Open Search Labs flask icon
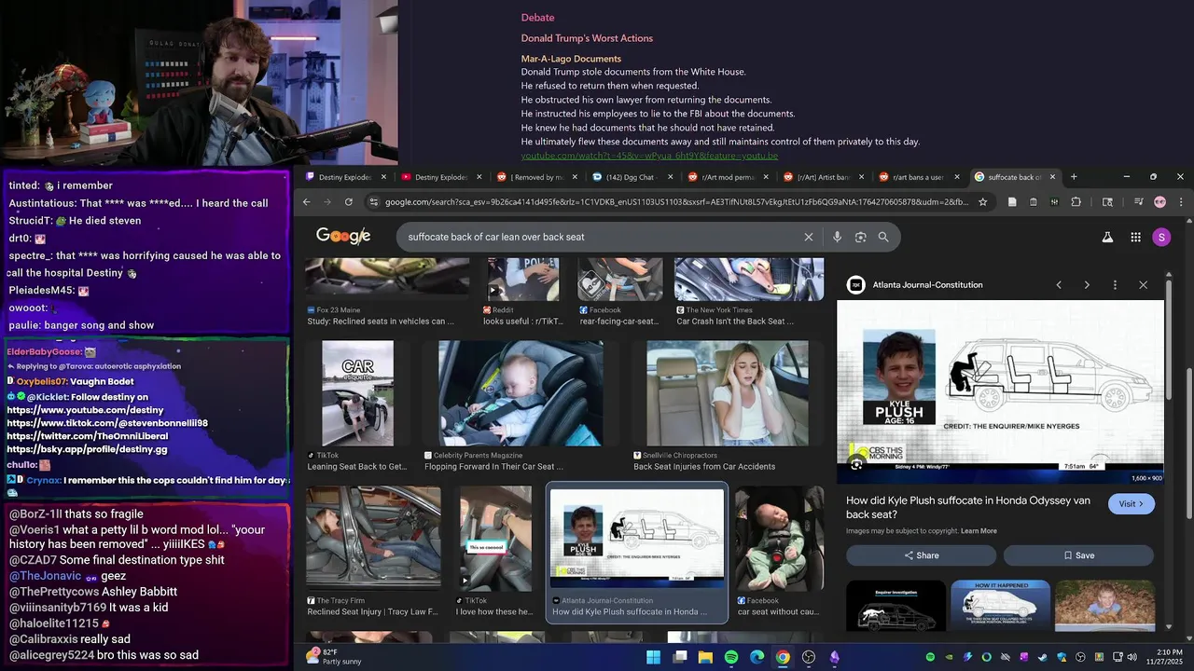The width and height of the screenshot is (1194, 671). (x=1107, y=237)
